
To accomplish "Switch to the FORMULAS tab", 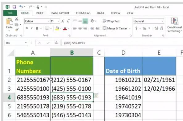I will tap(83, 13).
